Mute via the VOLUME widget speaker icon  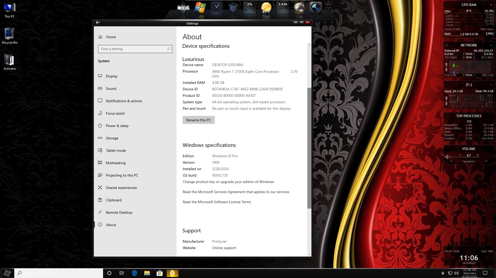(x=447, y=157)
